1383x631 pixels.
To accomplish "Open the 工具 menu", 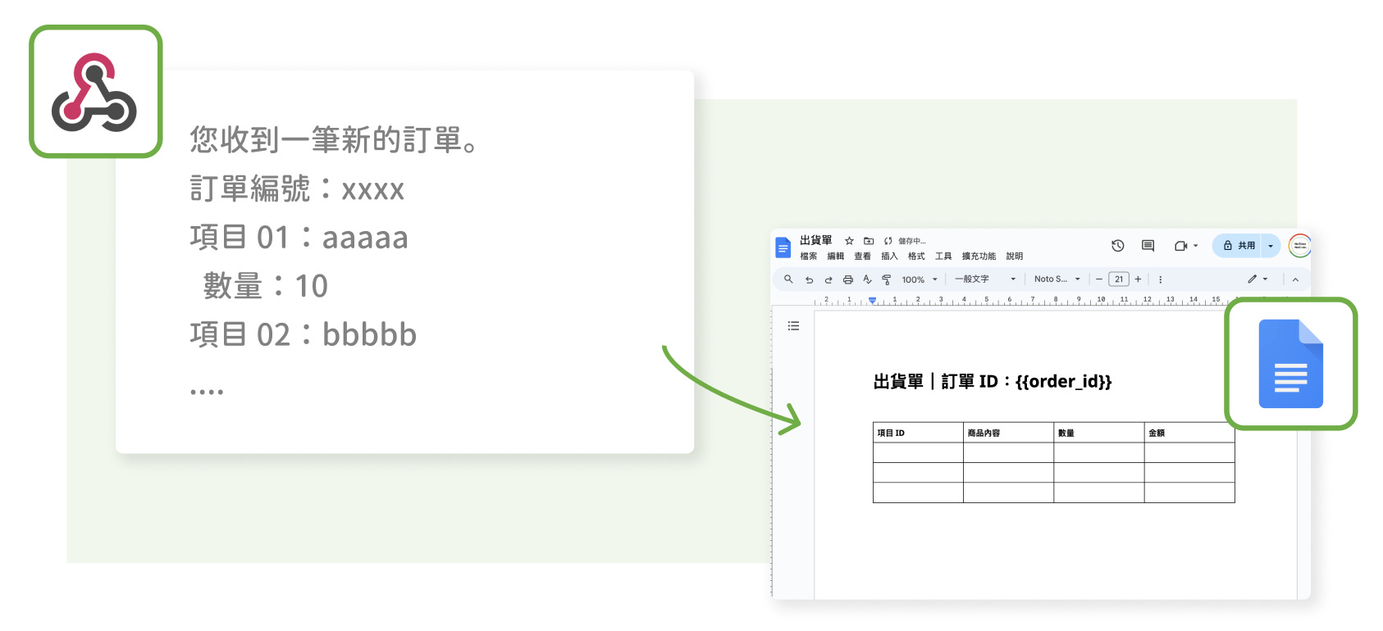I will [x=943, y=256].
